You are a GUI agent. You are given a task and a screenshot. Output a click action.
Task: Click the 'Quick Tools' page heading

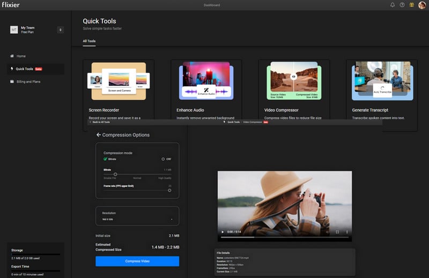[99, 21]
